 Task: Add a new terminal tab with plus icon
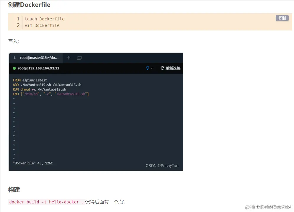68,58
